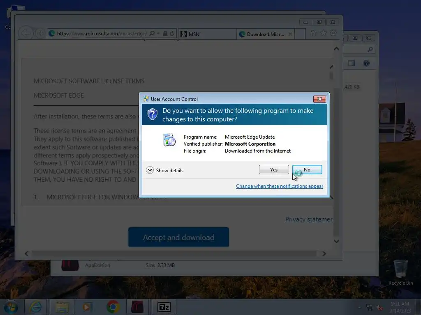Go forward in Internet Explorer
The height and width of the screenshot is (315, 421).
[x=40, y=34]
